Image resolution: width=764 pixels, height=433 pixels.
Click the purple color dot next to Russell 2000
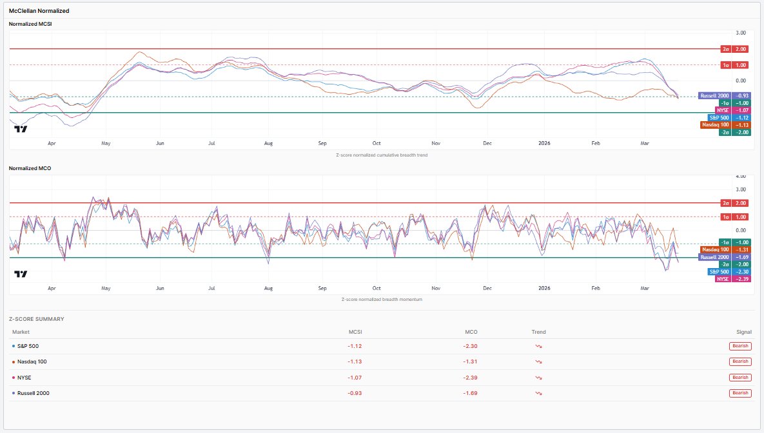tap(15, 393)
